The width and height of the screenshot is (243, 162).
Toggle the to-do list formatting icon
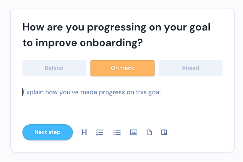100,132
